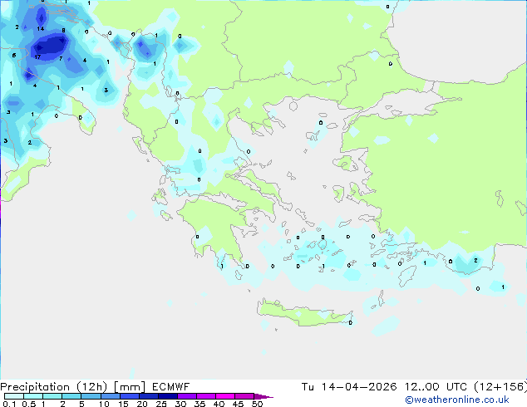Select the 35–40 mm legend swatch

point(206,396)
